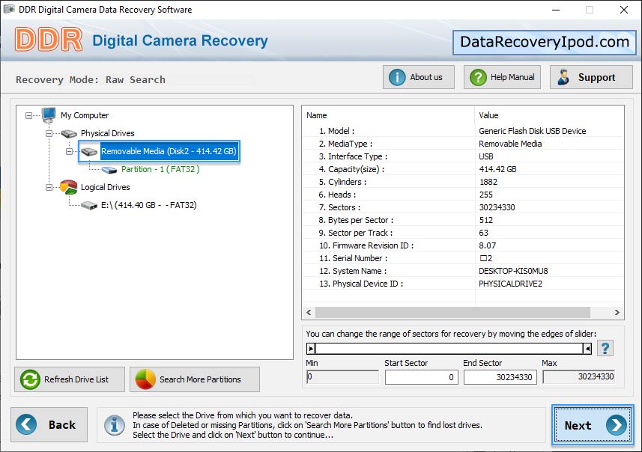Click the Name column header
This screenshot has height=452, width=642.
[388, 115]
